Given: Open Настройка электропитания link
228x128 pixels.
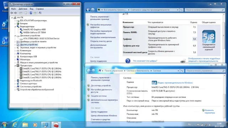Looking at the screenshot, I should click(x=103, y=37).
